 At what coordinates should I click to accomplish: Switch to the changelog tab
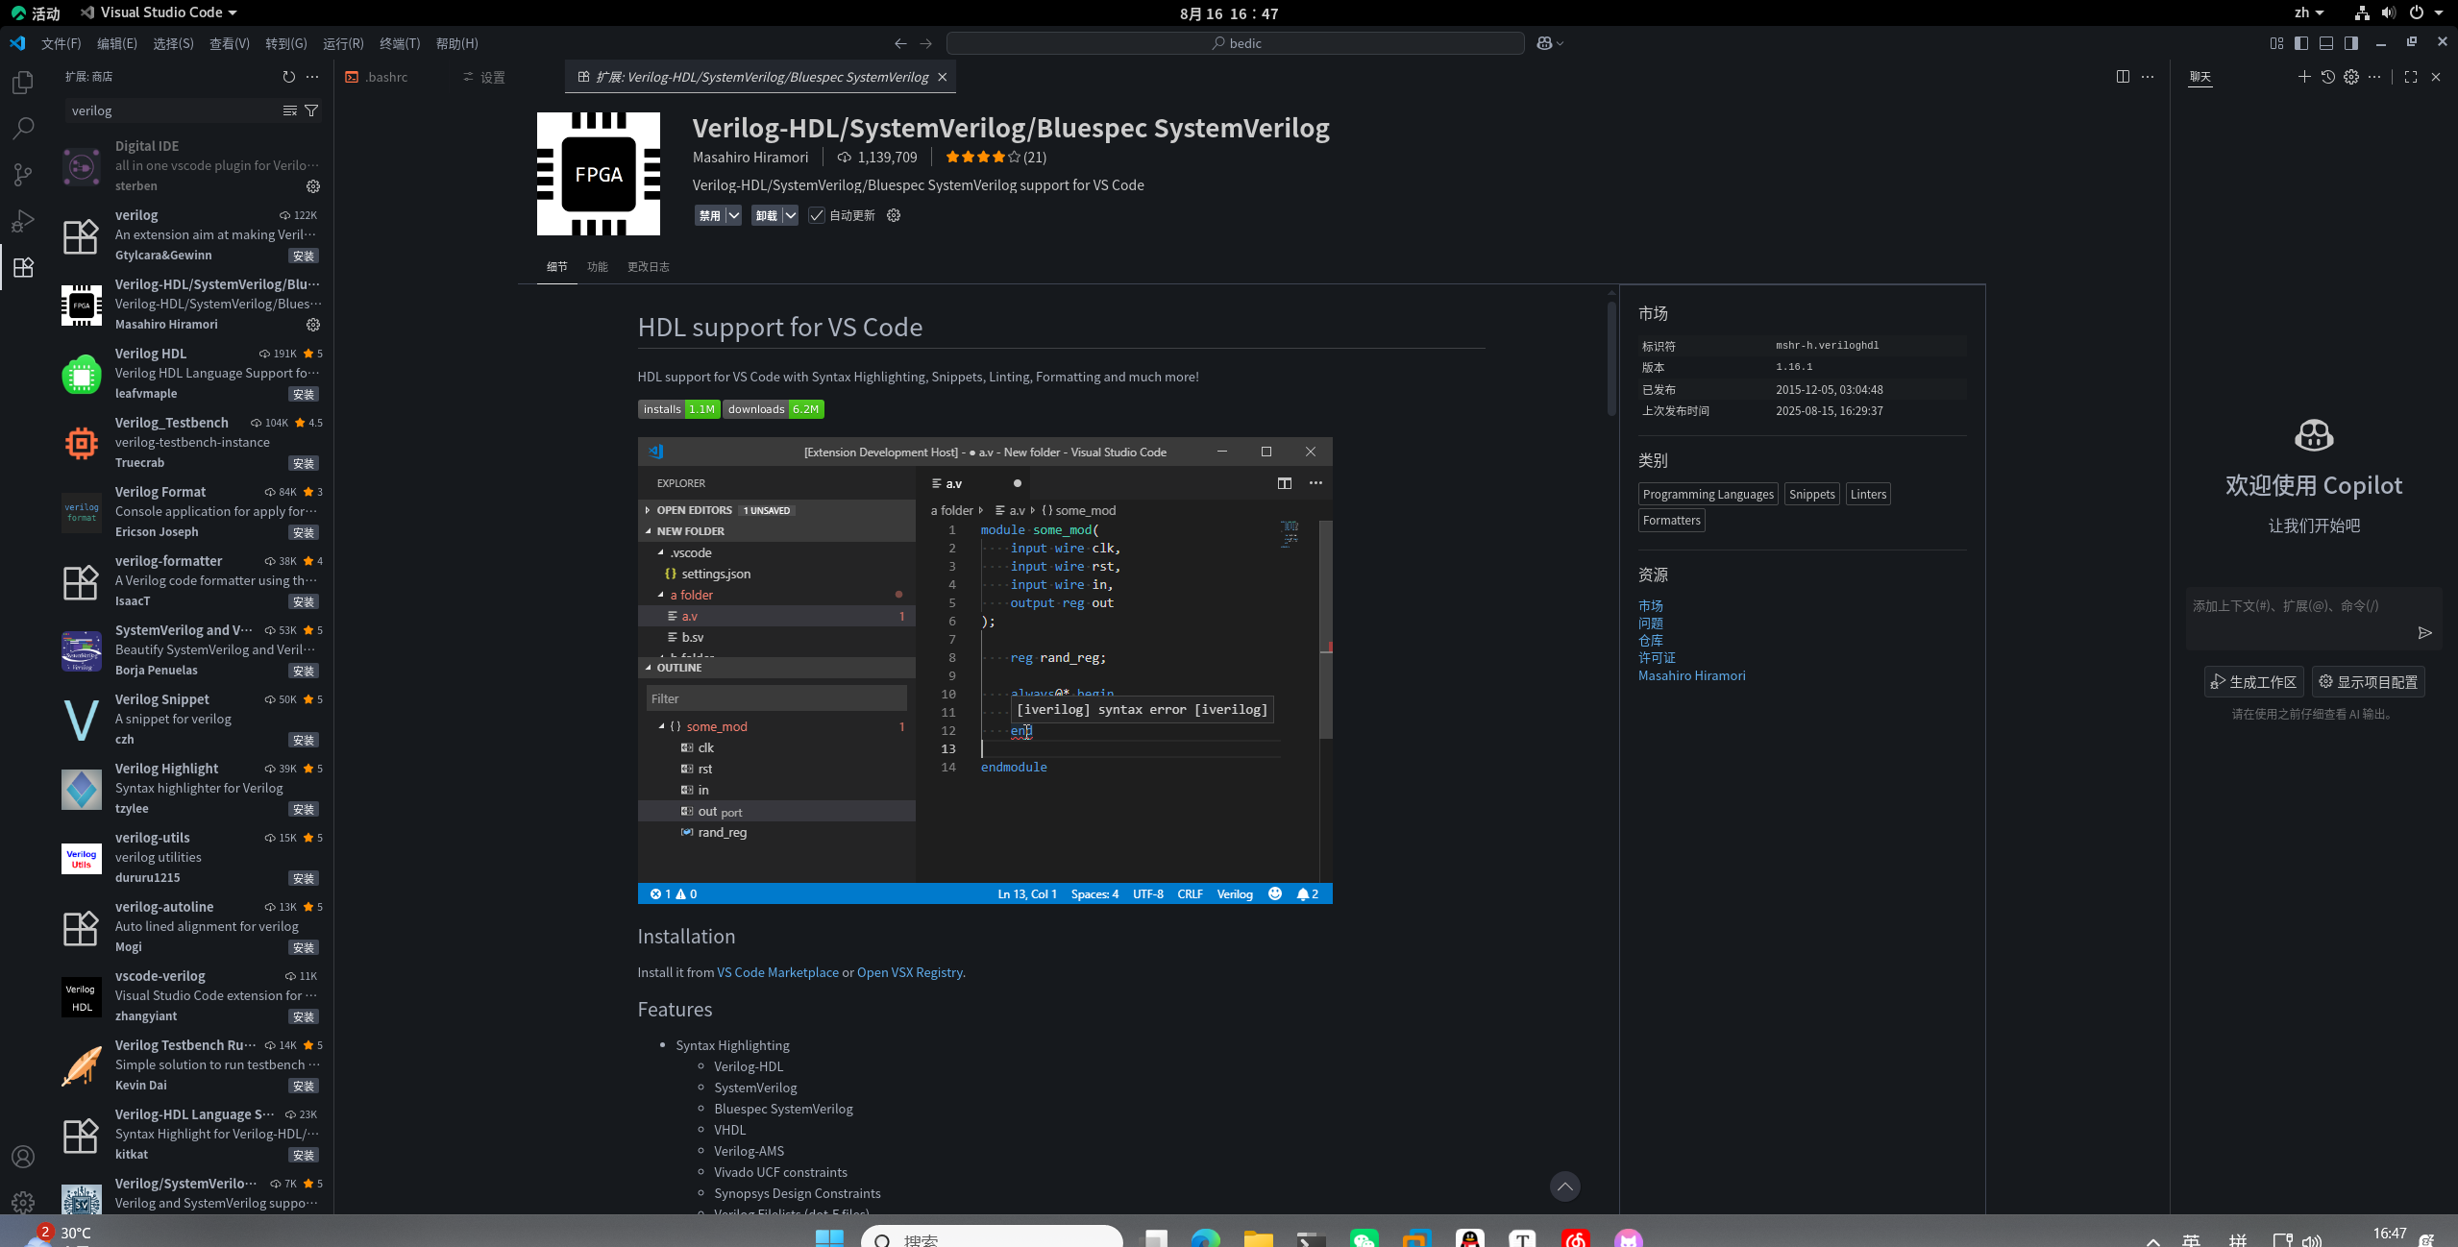click(648, 267)
